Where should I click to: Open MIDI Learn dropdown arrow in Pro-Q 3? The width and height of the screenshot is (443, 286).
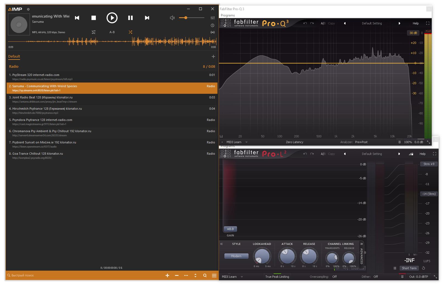(246, 142)
